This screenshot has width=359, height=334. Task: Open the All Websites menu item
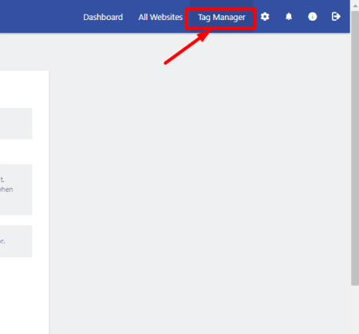coord(160,18)
